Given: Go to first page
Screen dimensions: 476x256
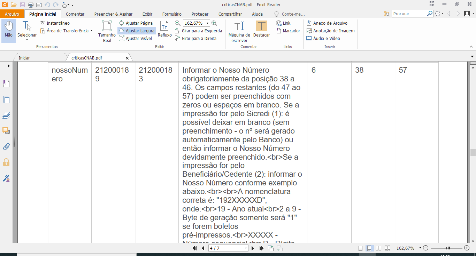Looking at the screenshot, I should (194, 248).
